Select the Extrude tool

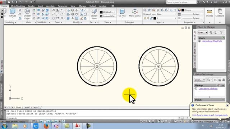pos(13,13)
